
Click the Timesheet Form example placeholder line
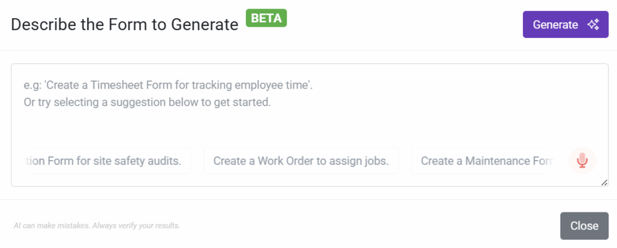(x=168, y=85)
